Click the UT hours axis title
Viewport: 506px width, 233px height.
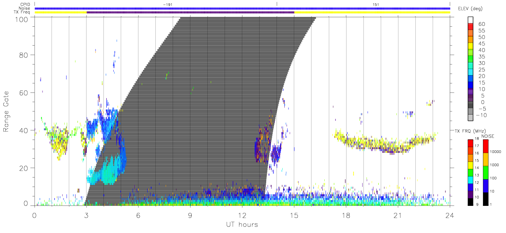tap(242, 224)
